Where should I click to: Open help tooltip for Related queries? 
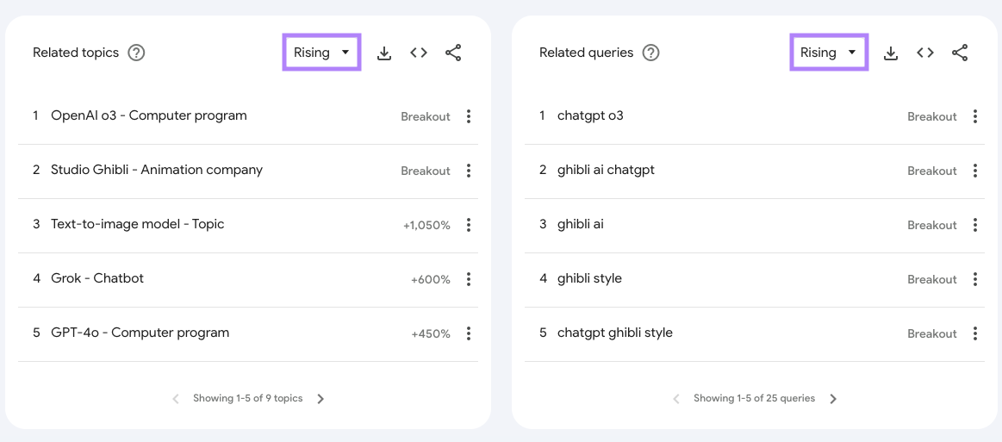coord(651,53)
